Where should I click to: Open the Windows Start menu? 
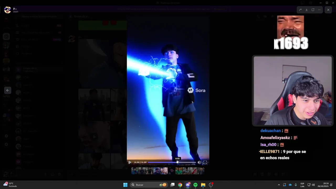point(125,185)
